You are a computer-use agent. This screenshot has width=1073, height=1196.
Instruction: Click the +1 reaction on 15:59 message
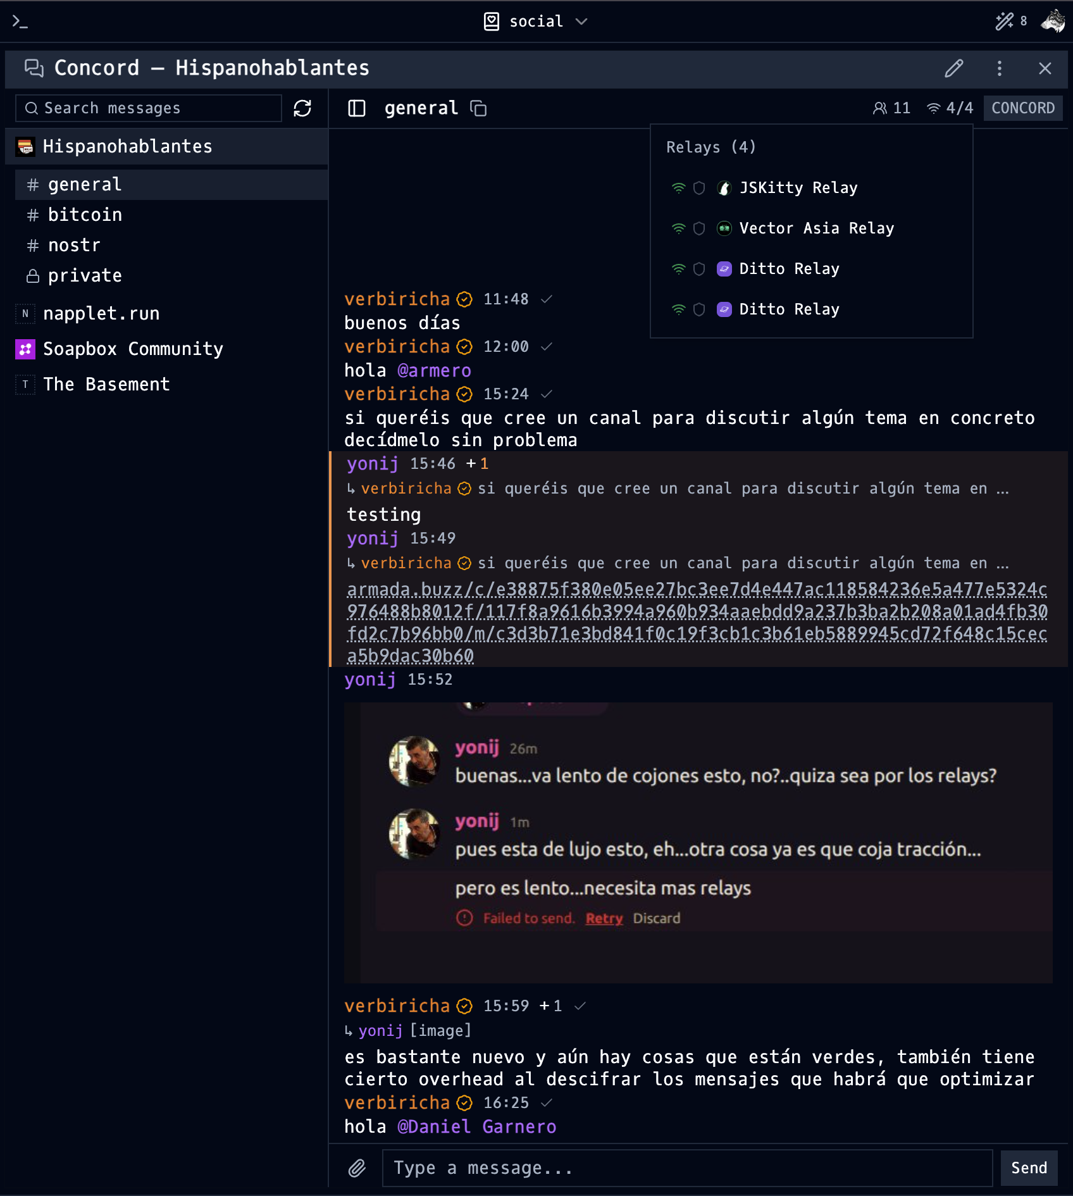click(x=550, y=1006)
